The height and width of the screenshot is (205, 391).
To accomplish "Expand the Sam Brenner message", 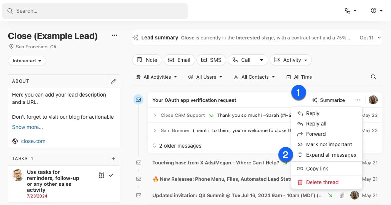I will tap(155, 130).
